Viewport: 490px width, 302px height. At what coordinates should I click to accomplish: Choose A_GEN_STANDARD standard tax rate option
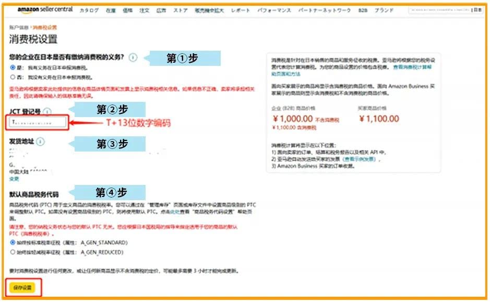[x=13, y=243]
